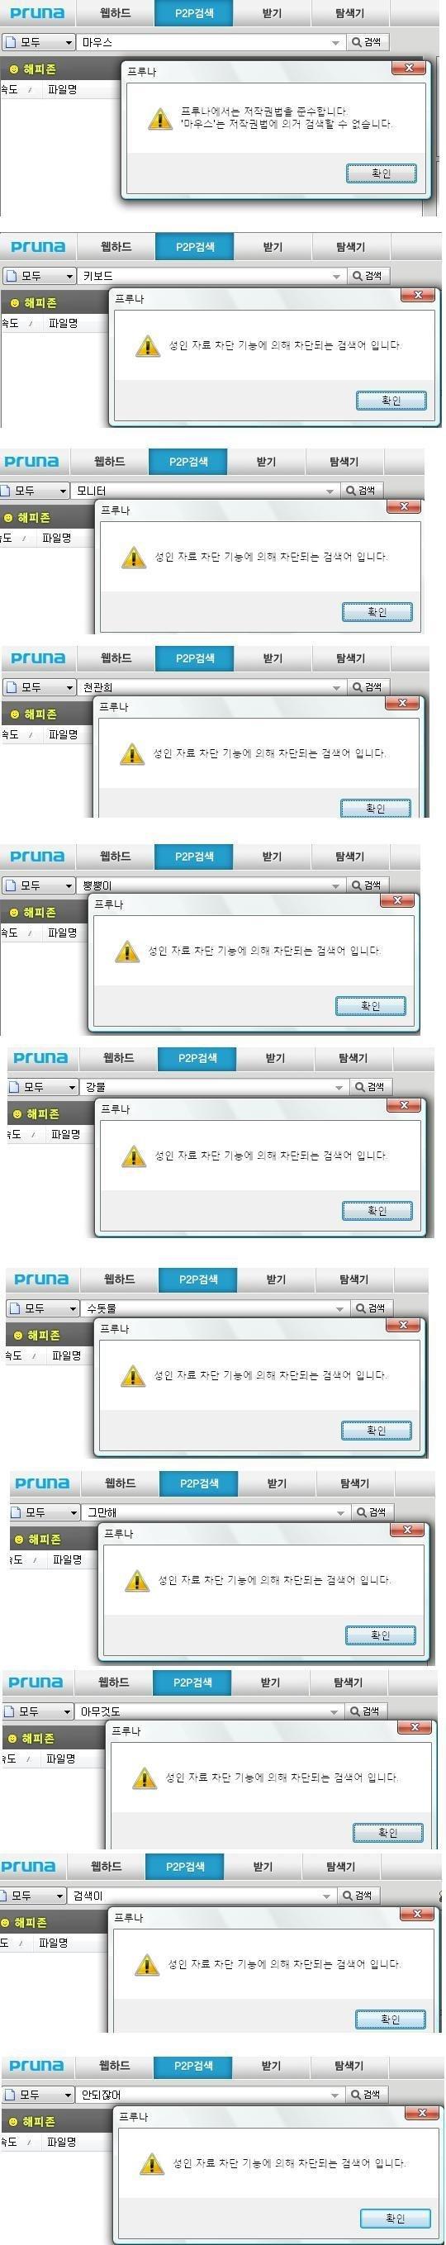Select the 받기 tab above the '모니터' search
The width and height of the screenshot is (446, 2245).
click(266, 461)
